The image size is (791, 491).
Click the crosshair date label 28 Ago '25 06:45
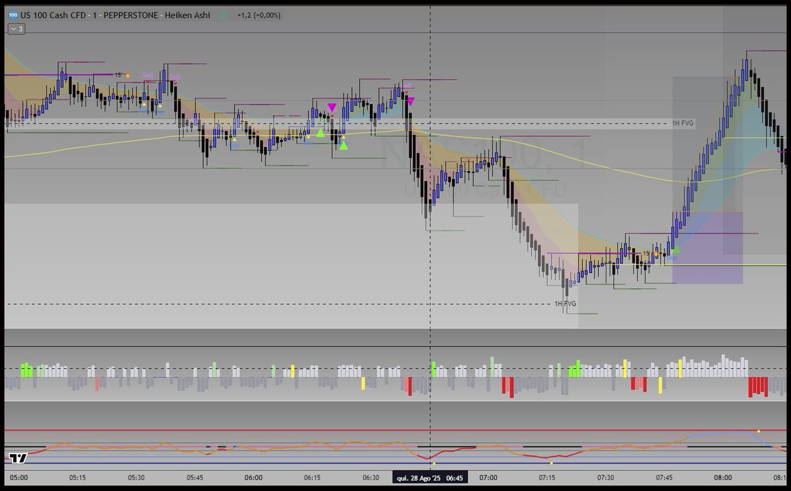[430, 477]
